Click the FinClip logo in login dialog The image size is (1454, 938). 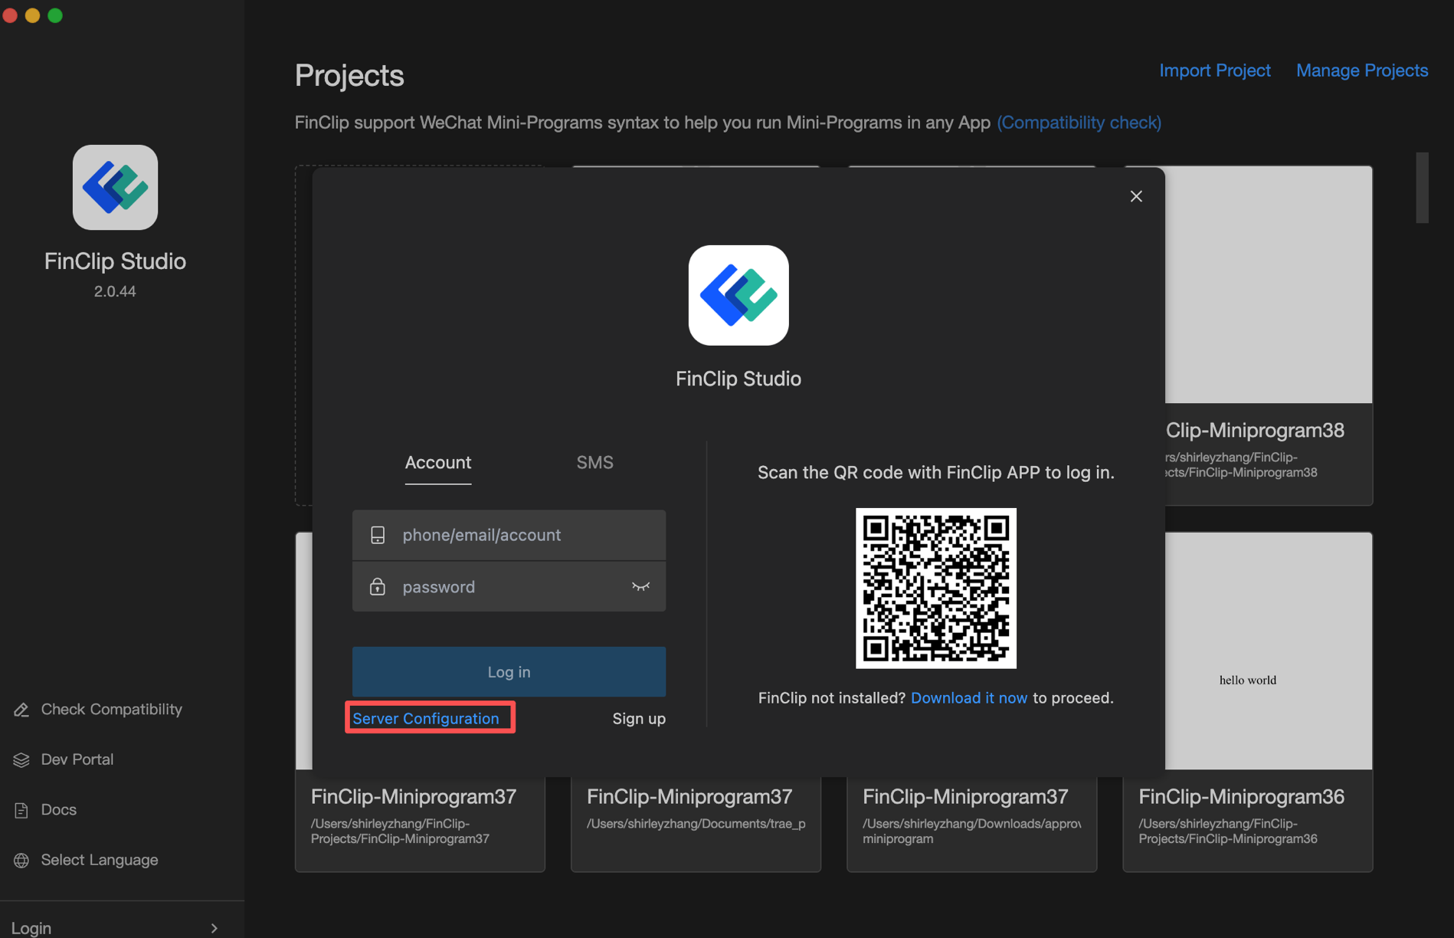738,295
